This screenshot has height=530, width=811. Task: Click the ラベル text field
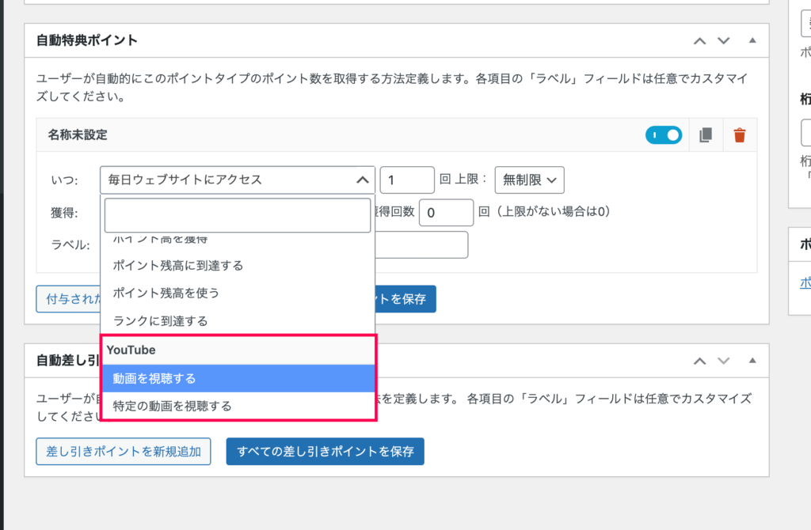[x=421, y=245]
